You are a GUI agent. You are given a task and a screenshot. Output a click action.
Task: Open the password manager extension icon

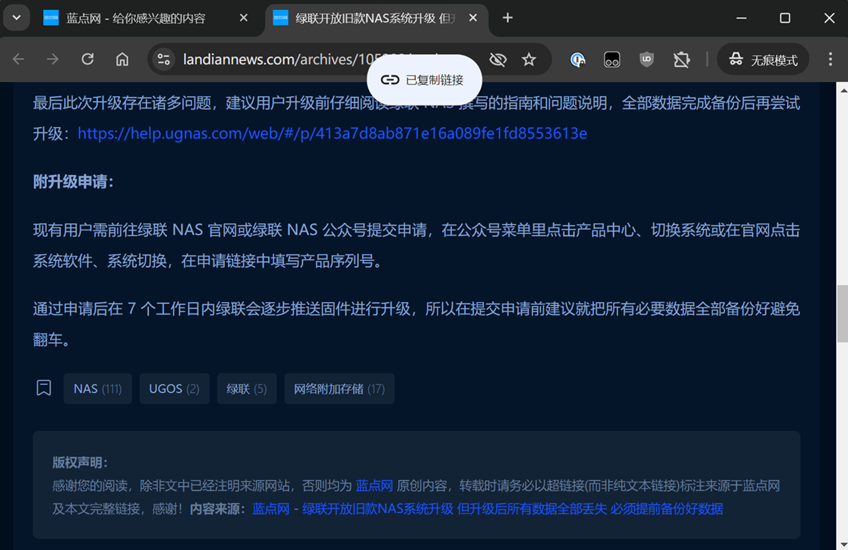coord(578,60)
